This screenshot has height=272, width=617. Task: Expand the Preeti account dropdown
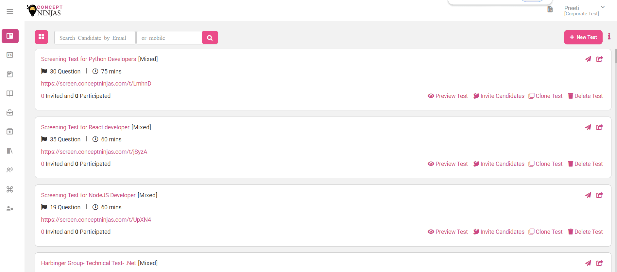point(603,7)
